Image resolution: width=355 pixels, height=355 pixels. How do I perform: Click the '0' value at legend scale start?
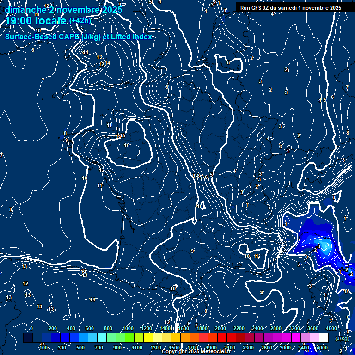tap(31, 328)
